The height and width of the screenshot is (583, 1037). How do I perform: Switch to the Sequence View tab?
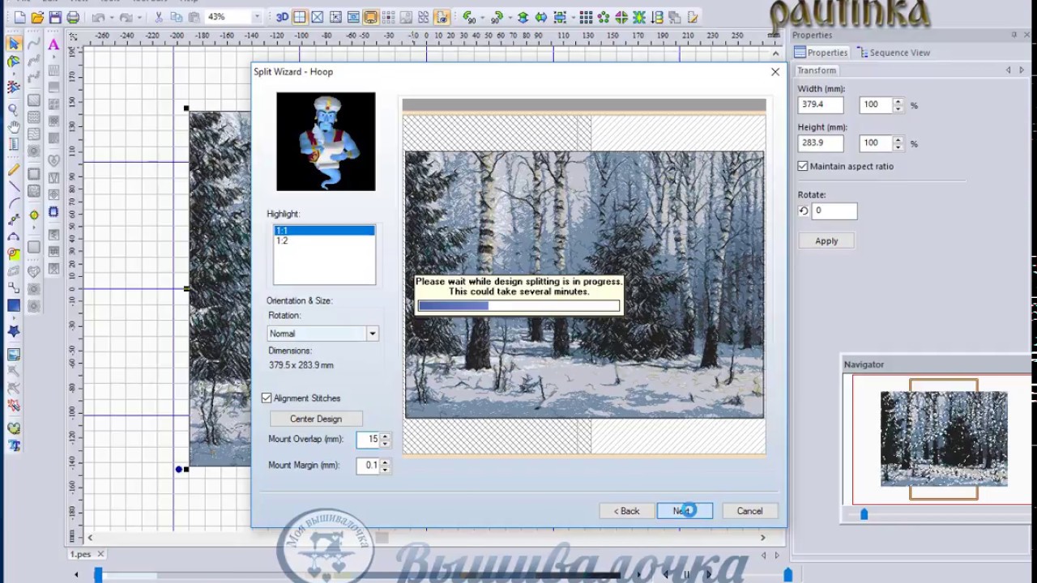[894, 53]
